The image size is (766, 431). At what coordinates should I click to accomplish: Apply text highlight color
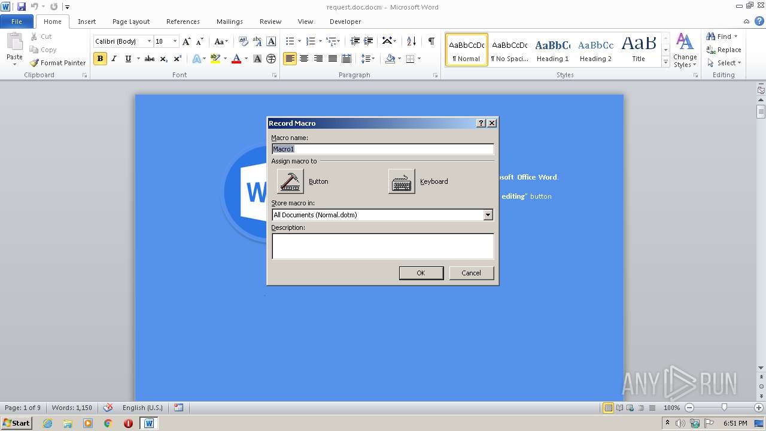[x=215, y=59]
